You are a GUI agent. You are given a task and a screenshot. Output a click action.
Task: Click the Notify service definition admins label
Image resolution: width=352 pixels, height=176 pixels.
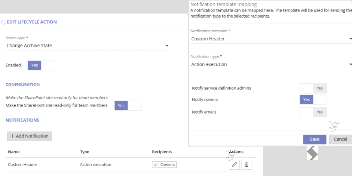tap(221, 88)
